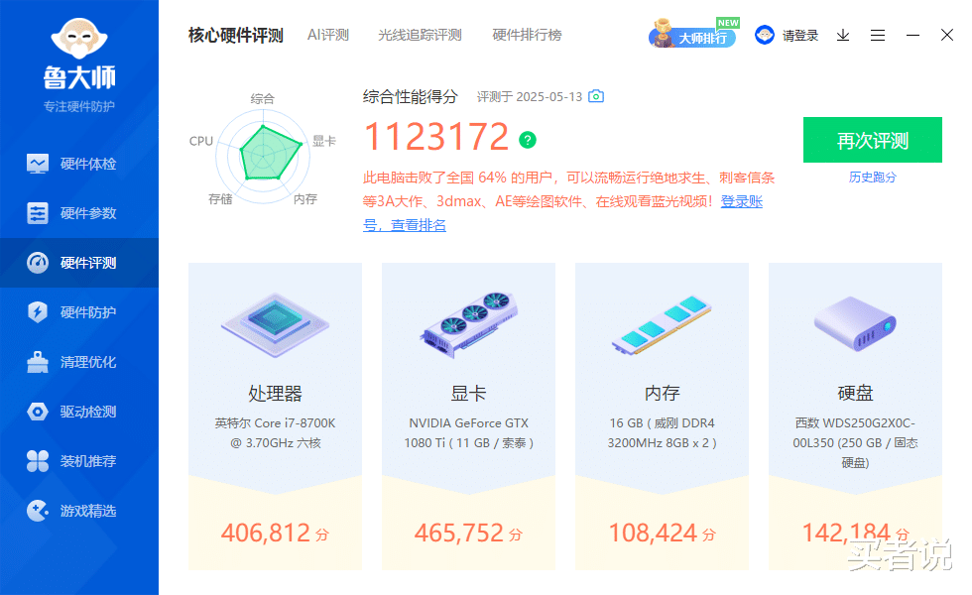Open the hamburger main menu icon
972x595 pixels.
[878, 36]
